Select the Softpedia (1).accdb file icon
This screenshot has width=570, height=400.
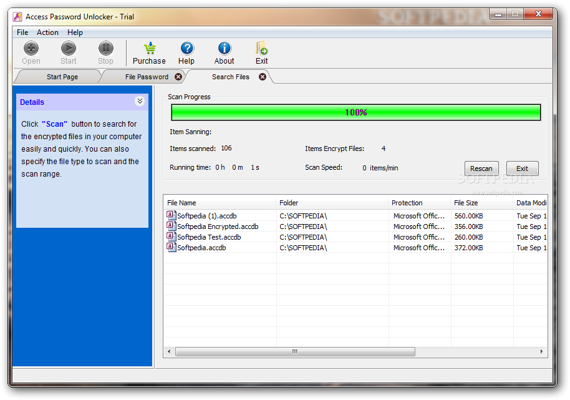tap(171, 215)
